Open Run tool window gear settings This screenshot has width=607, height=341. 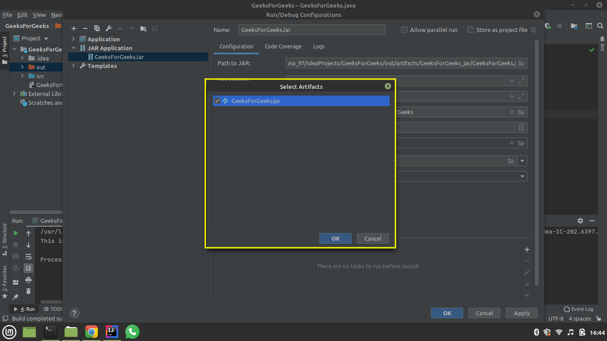(580, 221)
